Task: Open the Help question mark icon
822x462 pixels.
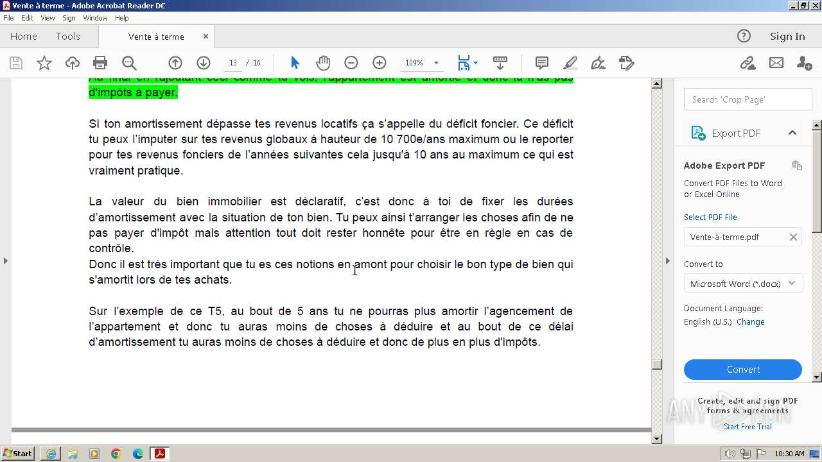Action: [x=744, y=37]
